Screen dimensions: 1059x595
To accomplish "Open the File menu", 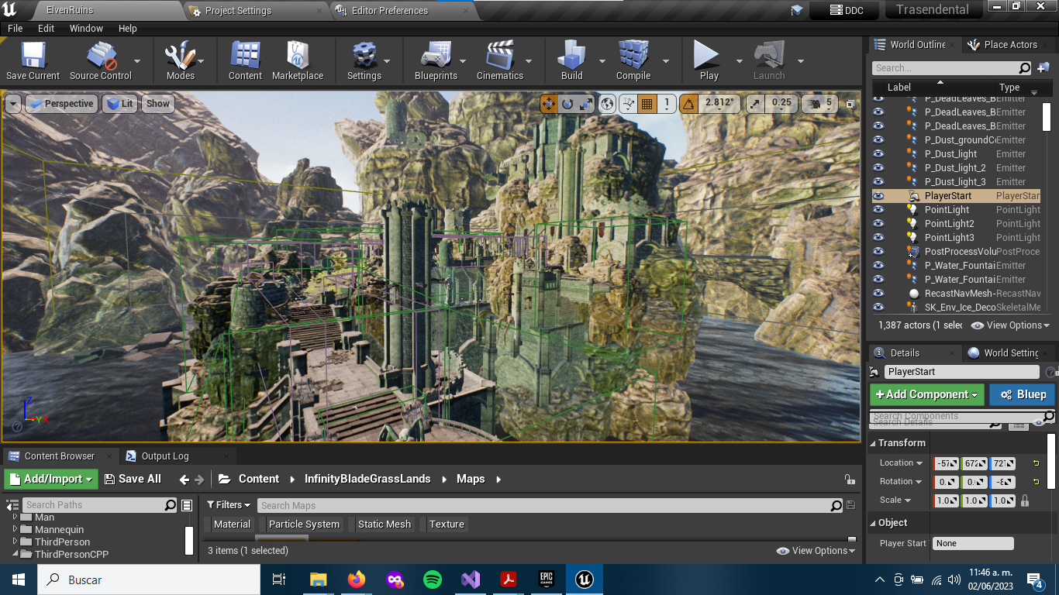I will pos(15,28).
